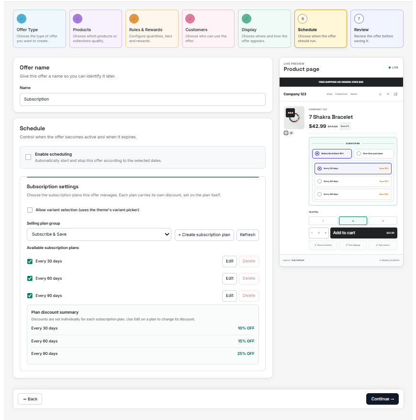
Task: Click the minus quantity button in preview
Action: pyautogui.click(x=312, y=233)
